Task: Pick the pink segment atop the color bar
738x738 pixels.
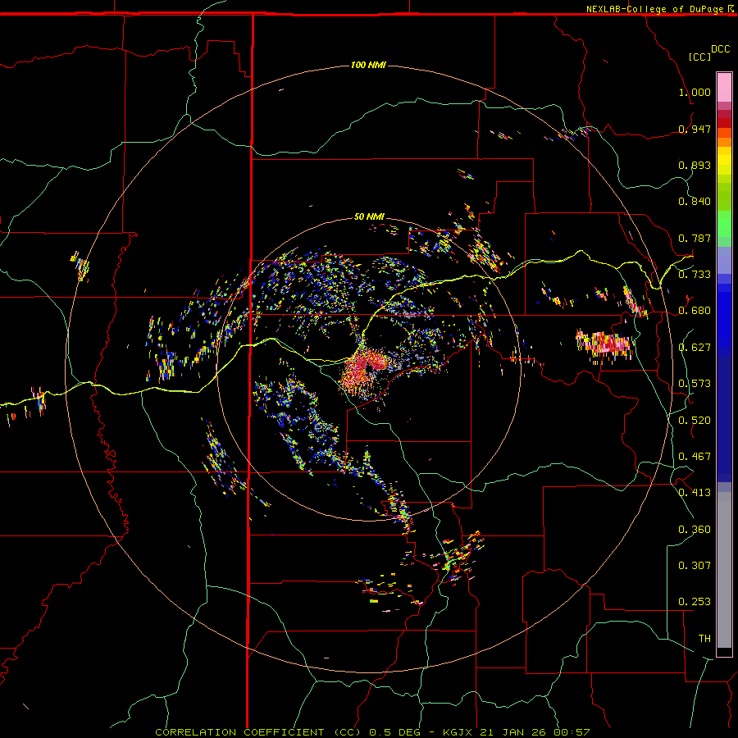Action: [724, 87]
